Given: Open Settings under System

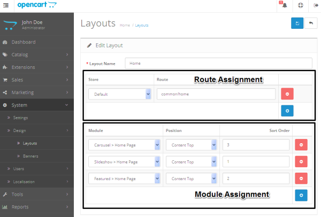Looking at the screenshot, I should tap(37, 118).
